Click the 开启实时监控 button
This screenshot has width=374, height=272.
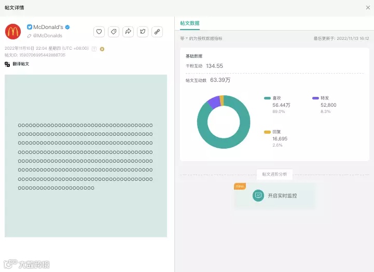pyautogui.click(x=275, y=196)
